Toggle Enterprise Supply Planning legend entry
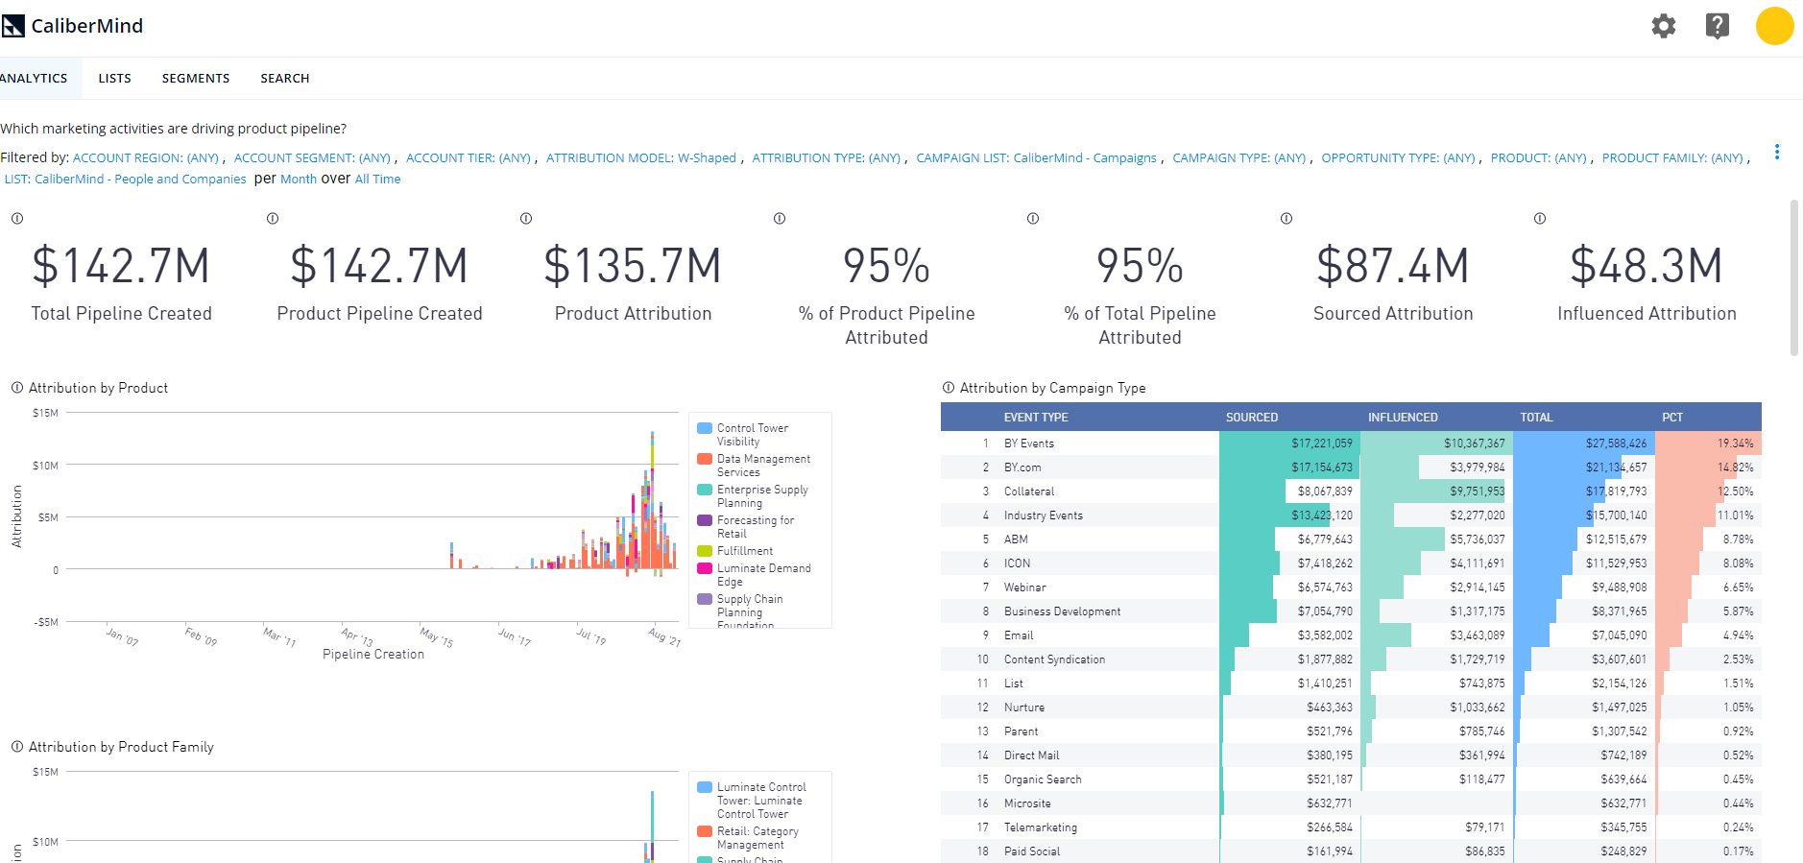1803x863 pixels. point(753,496)
